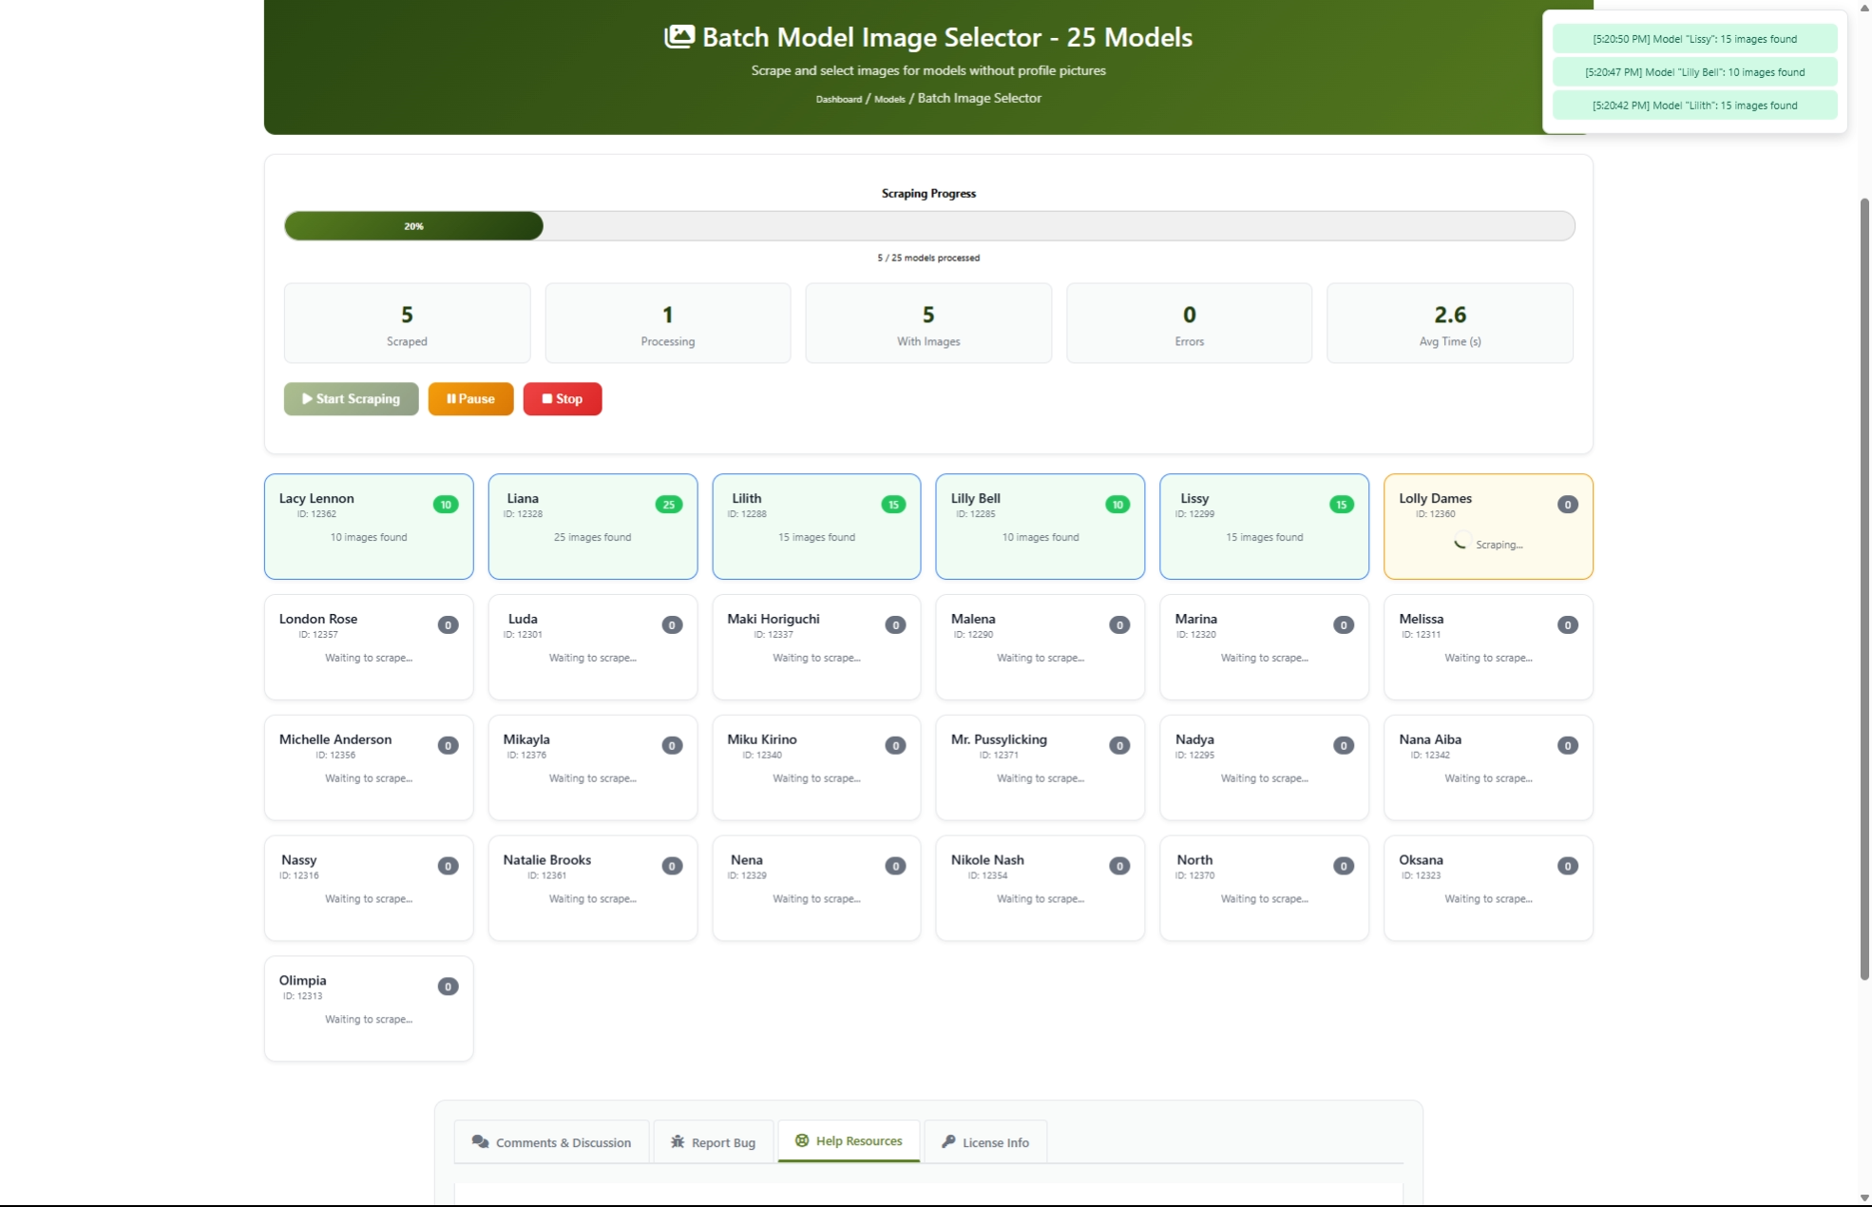Click the pause icon inside the Pause button
1872x1207 pixels.
[x=450, y=398]
